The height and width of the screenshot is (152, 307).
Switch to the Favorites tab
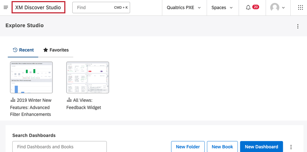click(x=56, y=50)
